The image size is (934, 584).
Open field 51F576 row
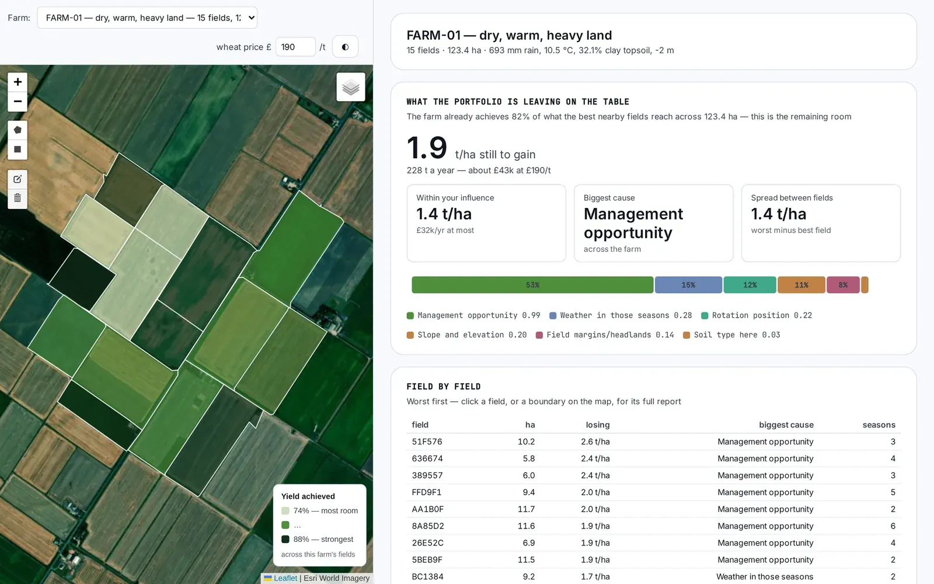[653, 442]
